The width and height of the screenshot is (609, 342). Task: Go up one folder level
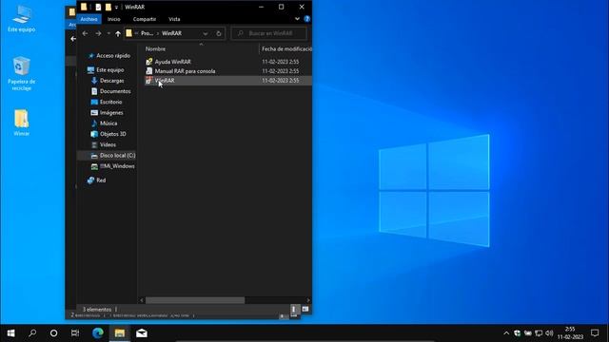pyautogui.click(x=118, y=34)
